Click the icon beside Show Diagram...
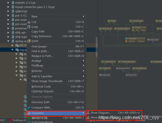The image size is (162, 123). 88,113
